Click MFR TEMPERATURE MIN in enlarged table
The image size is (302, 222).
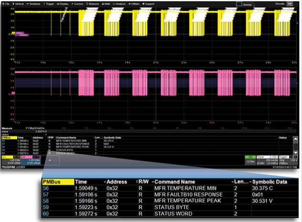click(x=185, y=188)
